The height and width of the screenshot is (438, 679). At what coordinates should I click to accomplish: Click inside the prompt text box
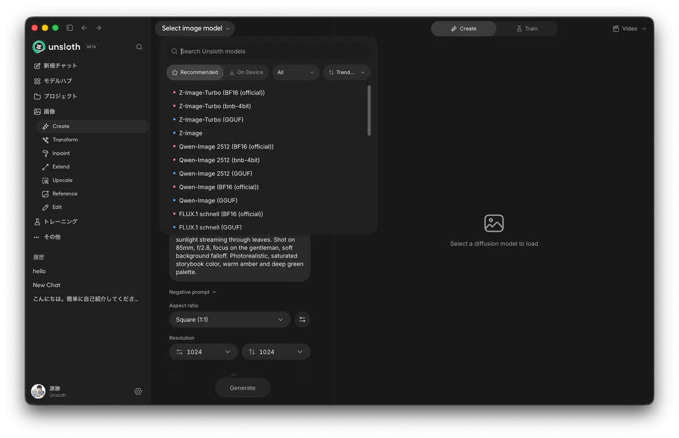240,258
